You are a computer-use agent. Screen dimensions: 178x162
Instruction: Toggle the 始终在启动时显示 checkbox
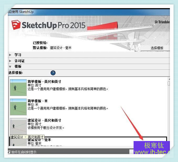9,152
